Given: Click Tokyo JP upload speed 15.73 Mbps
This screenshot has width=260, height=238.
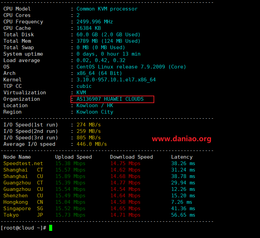Looking at the screenshot, I should pos(70,215).
